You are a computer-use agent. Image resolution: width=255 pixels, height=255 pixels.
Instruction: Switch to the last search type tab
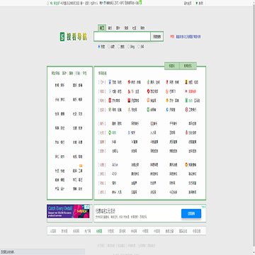(142, 28)
